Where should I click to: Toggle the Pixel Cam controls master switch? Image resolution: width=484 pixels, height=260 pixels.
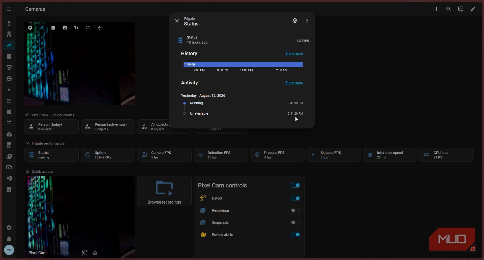pos(295,185)
